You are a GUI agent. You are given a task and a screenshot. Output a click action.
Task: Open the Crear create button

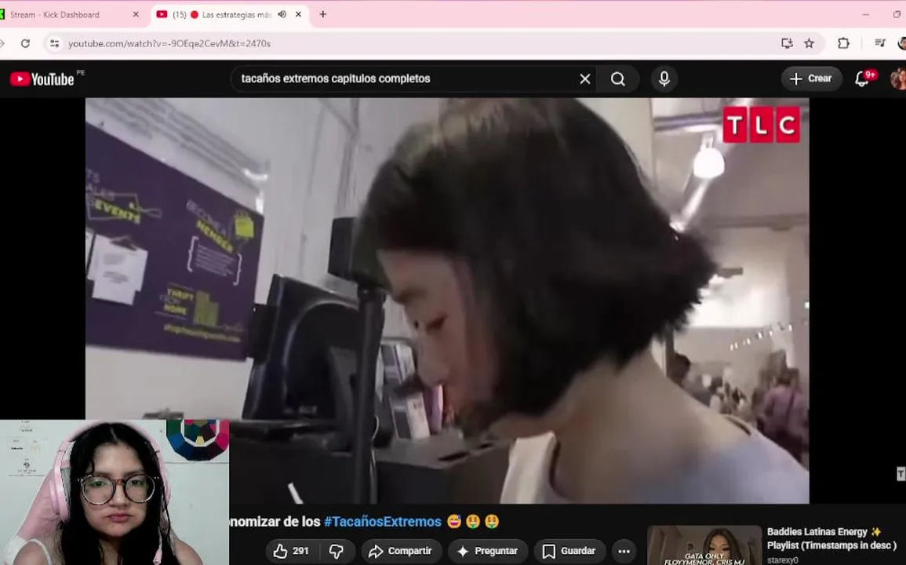click(x=811, y=78)
